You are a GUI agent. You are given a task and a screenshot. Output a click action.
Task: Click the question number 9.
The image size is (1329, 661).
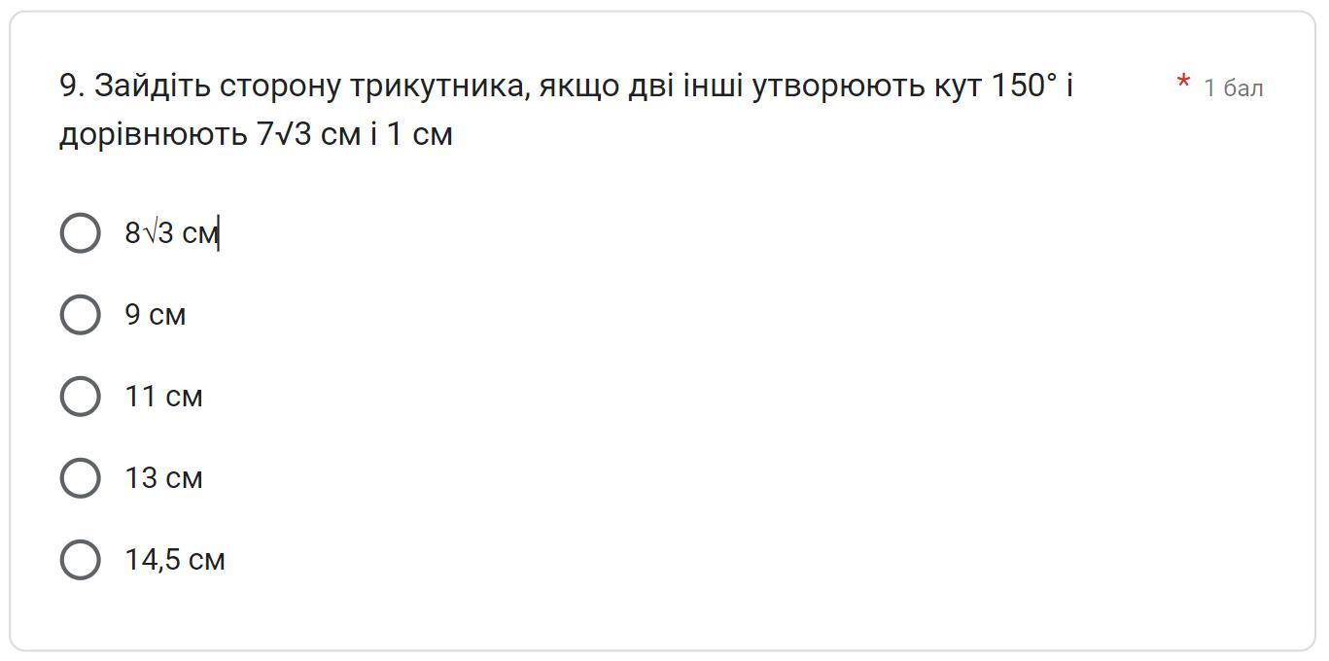click(73, 86)
